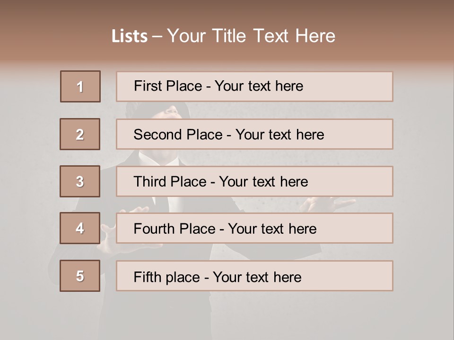454x340 pixels.
Task: Select the Fourth Place text box
Action: click(254, 228)
